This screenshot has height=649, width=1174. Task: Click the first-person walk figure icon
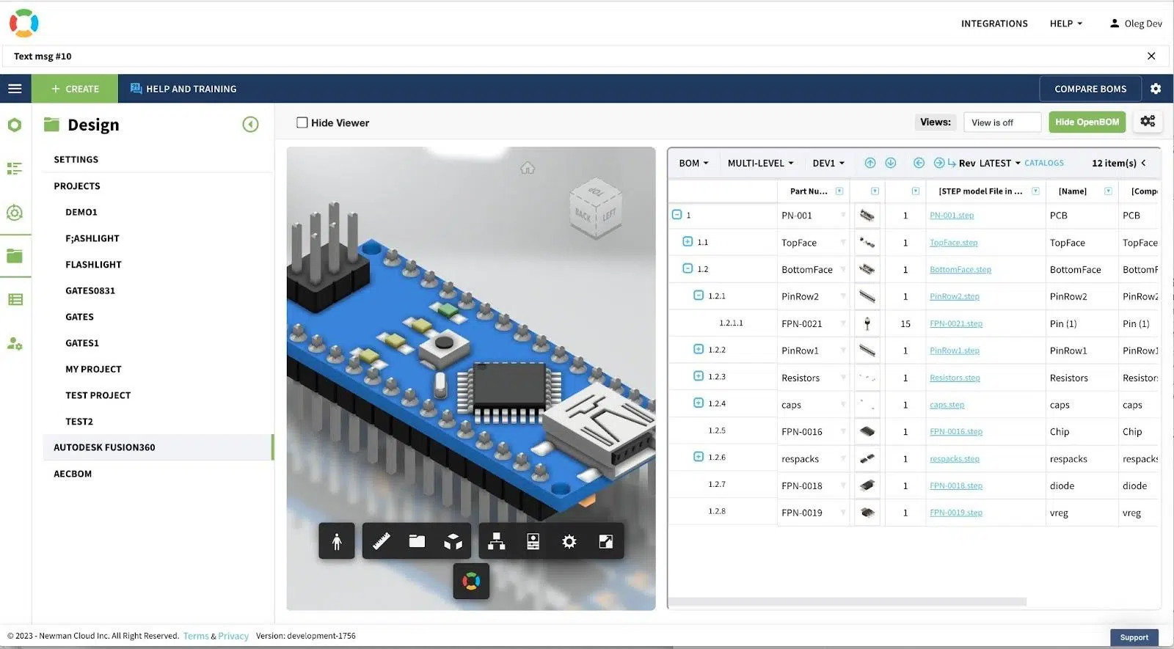coord(337,542)
